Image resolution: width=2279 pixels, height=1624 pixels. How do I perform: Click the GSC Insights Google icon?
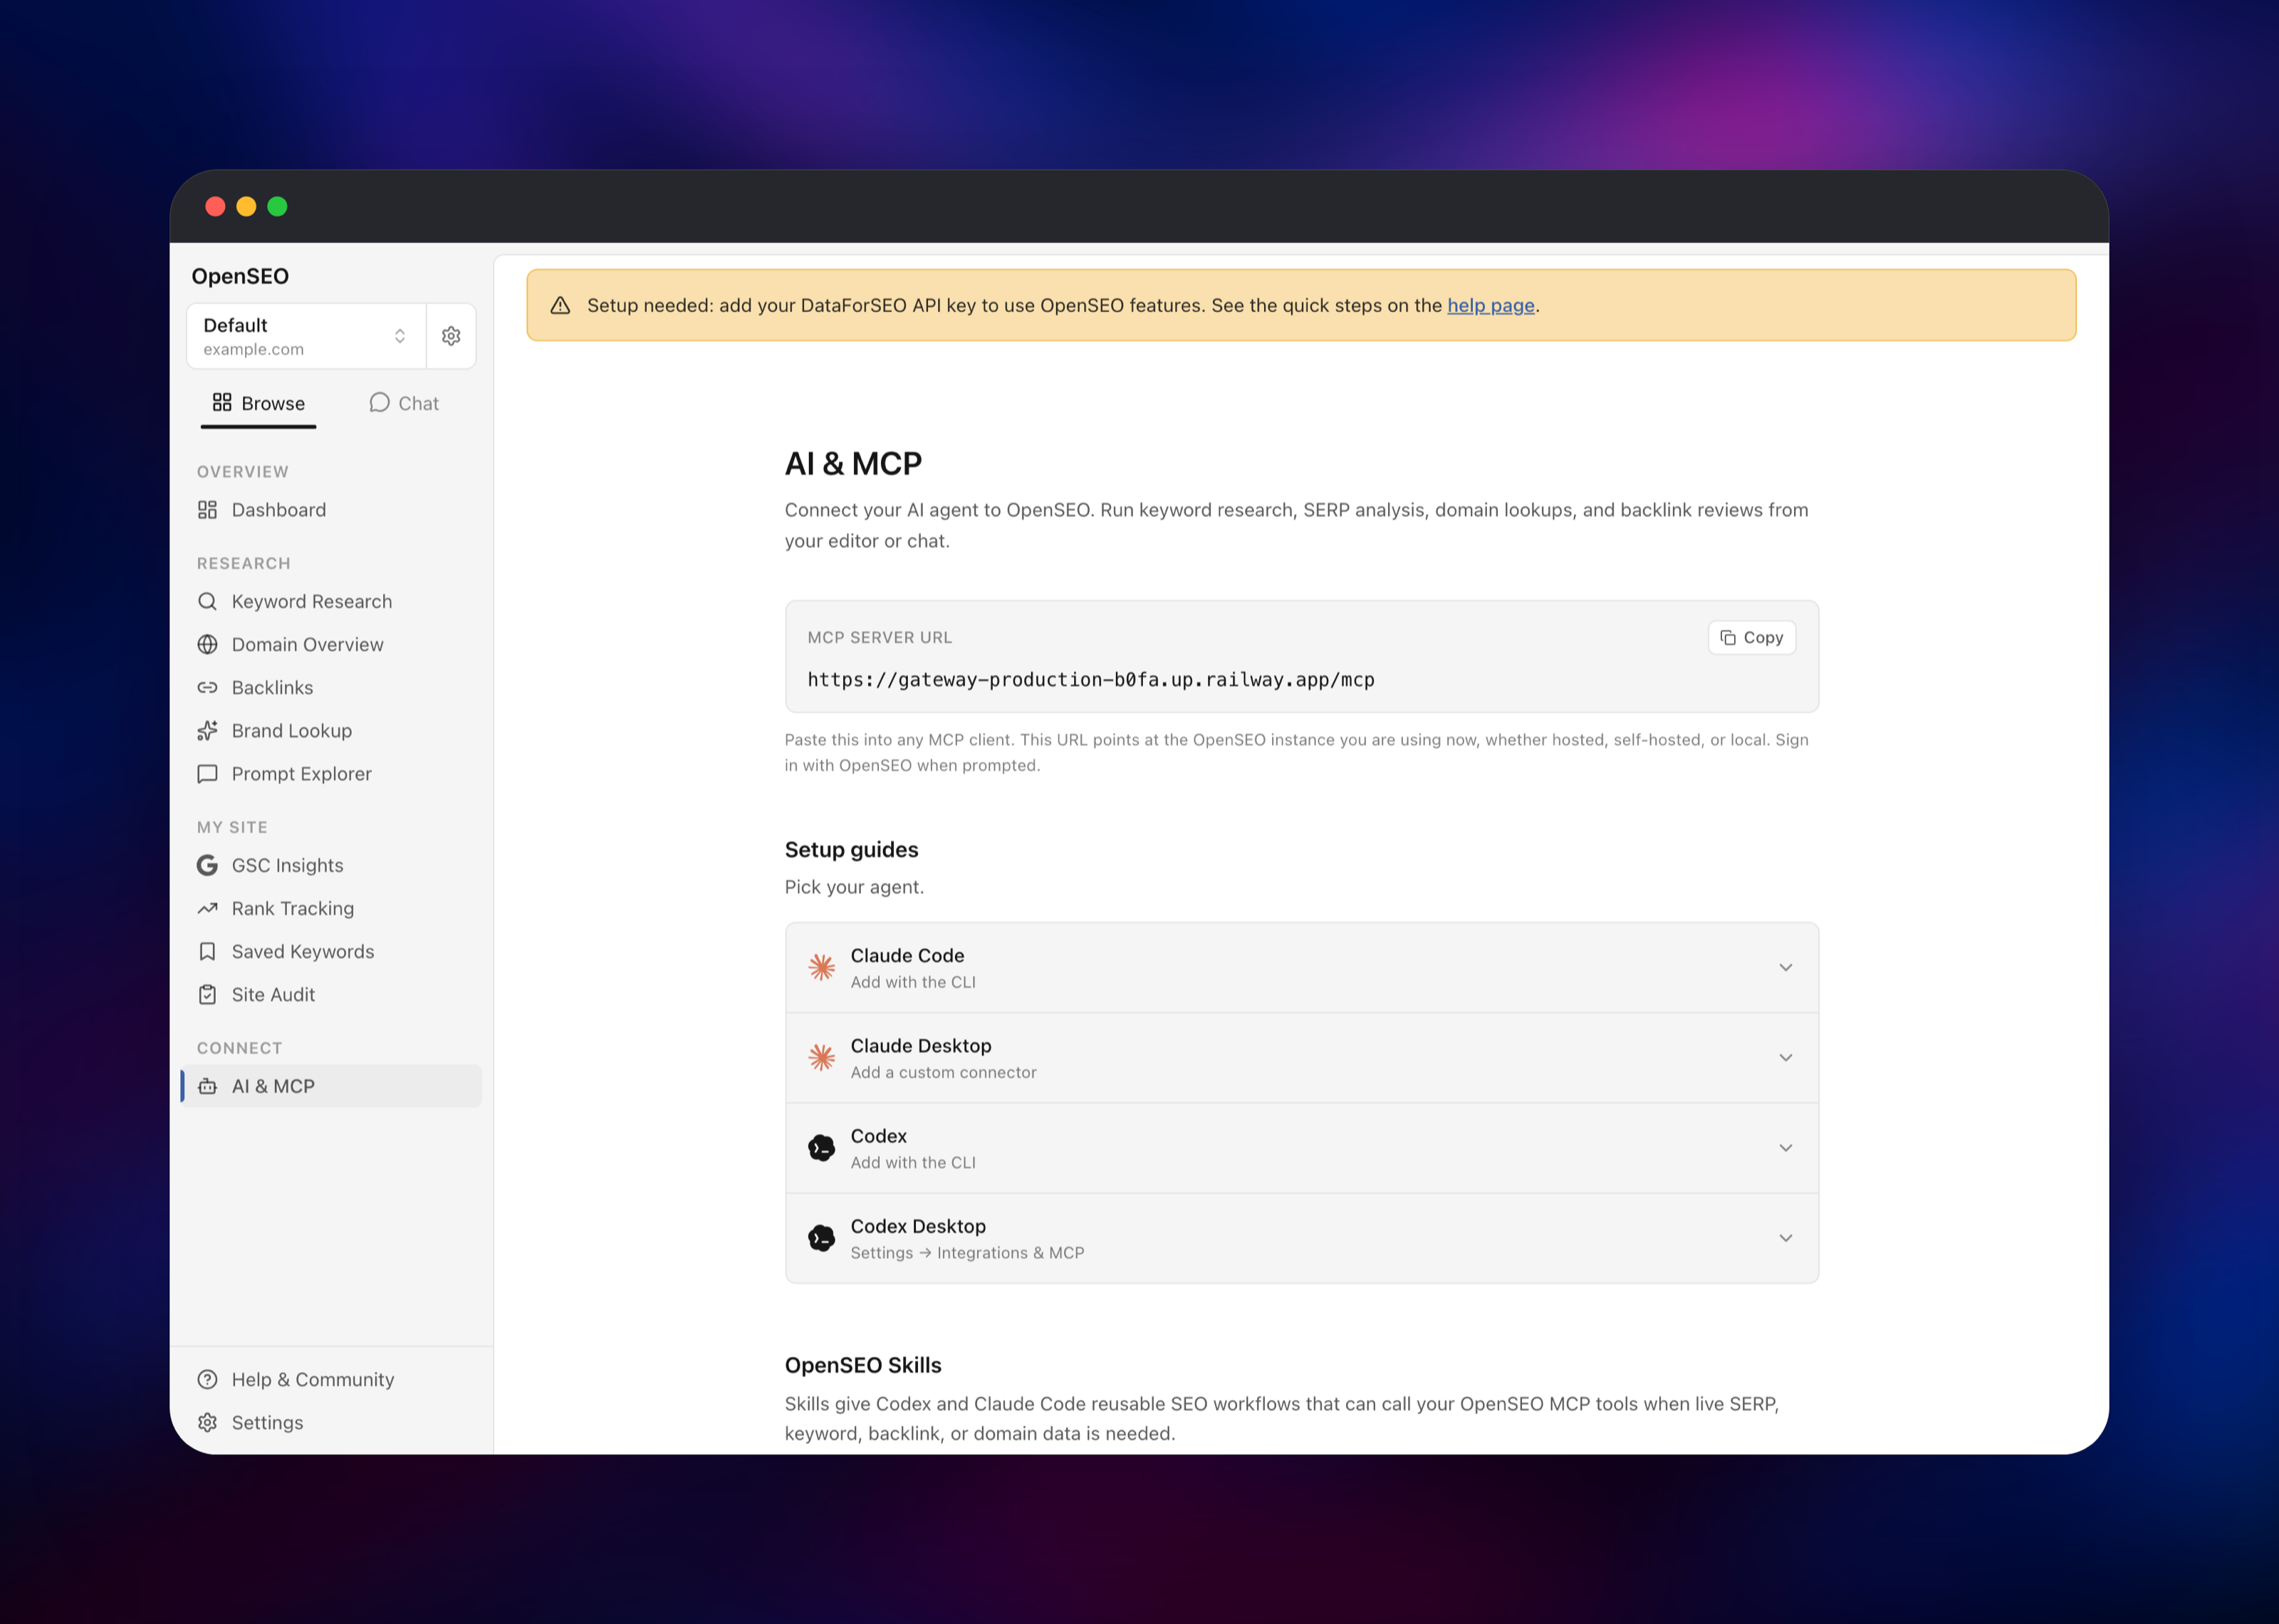click(207, 865)
